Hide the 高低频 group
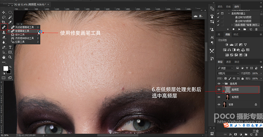This screenshot has height=137, width=263. coord(219,84)
